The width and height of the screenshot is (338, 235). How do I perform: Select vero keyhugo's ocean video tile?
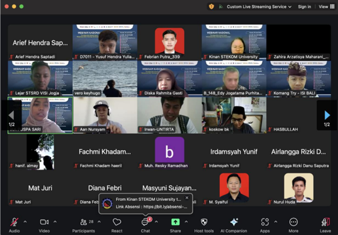(105, 79)
